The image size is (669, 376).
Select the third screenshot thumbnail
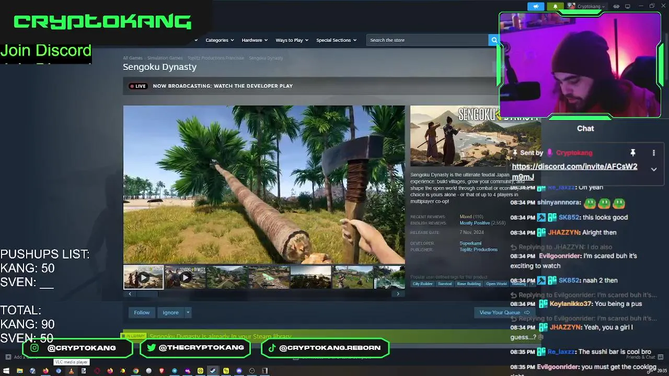pyautogui.click(x=227, y=277)
